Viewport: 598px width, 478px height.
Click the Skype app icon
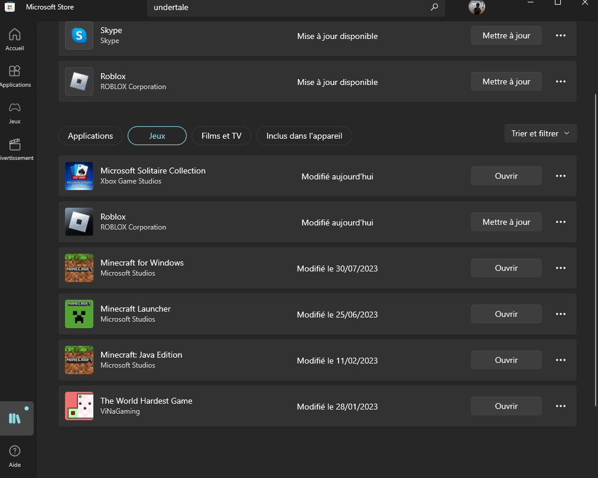pos(79,35)
